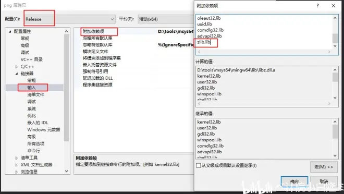Select 优化 tree item
This screenshot has width=344, height=194.
32,116
